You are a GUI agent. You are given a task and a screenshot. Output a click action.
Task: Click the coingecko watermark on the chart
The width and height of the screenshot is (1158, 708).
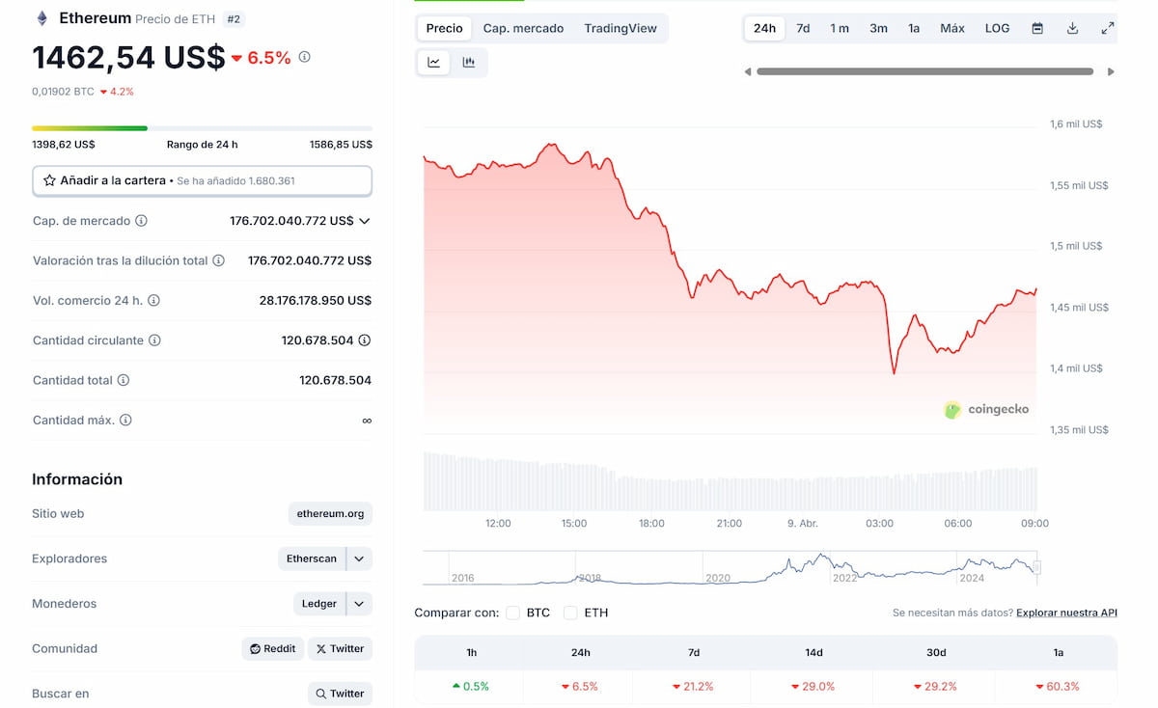tap(988, 409)
